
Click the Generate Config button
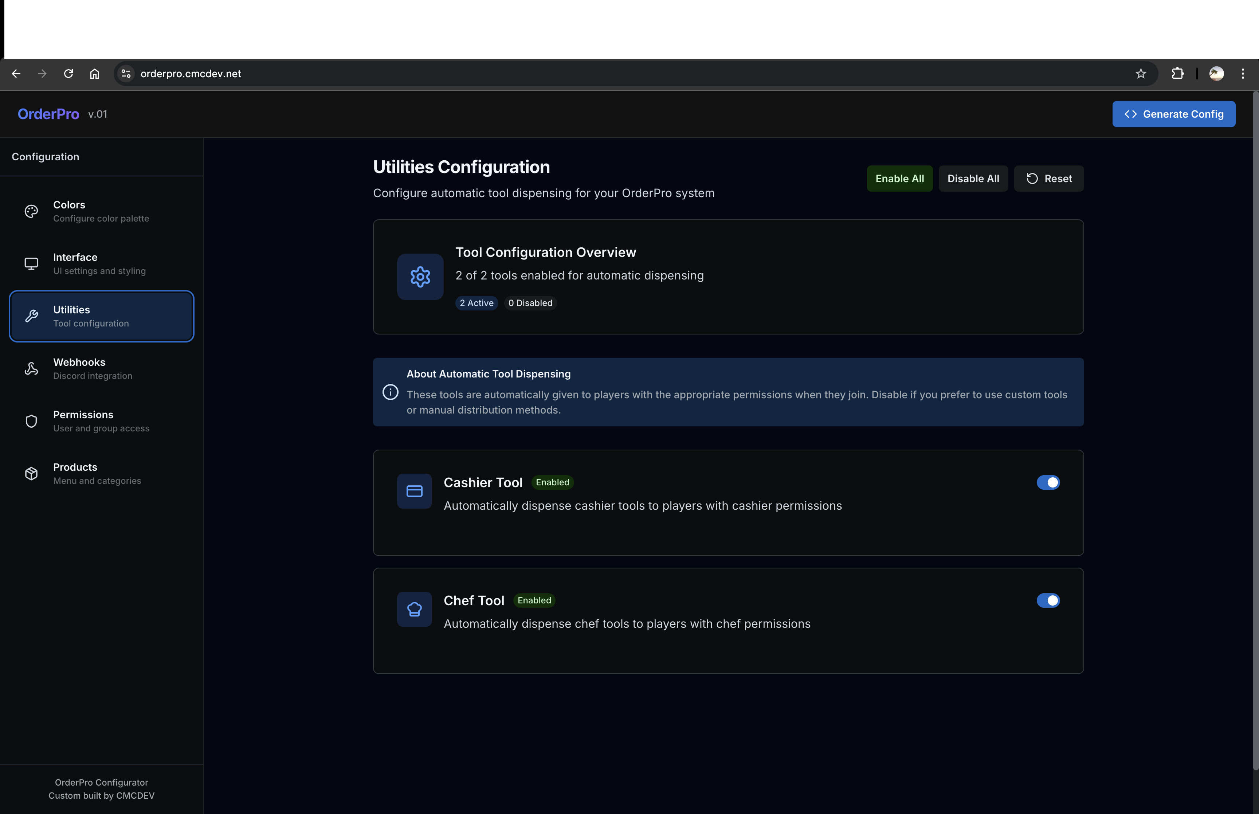[1173, 114]
